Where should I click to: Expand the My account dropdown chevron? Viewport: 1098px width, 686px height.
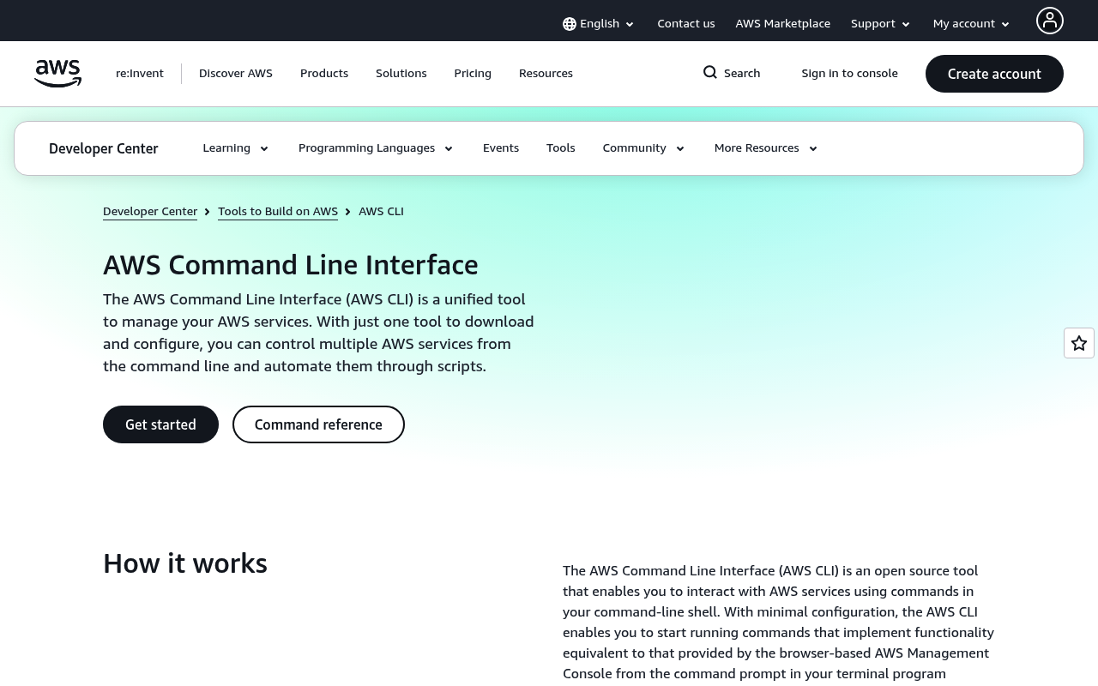pyautogui.click(x=1005, y=25)
